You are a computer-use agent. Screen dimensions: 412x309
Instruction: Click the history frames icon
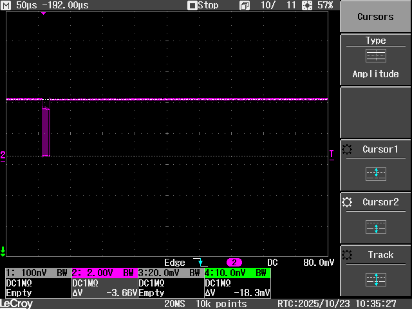(x=245, y=6)
